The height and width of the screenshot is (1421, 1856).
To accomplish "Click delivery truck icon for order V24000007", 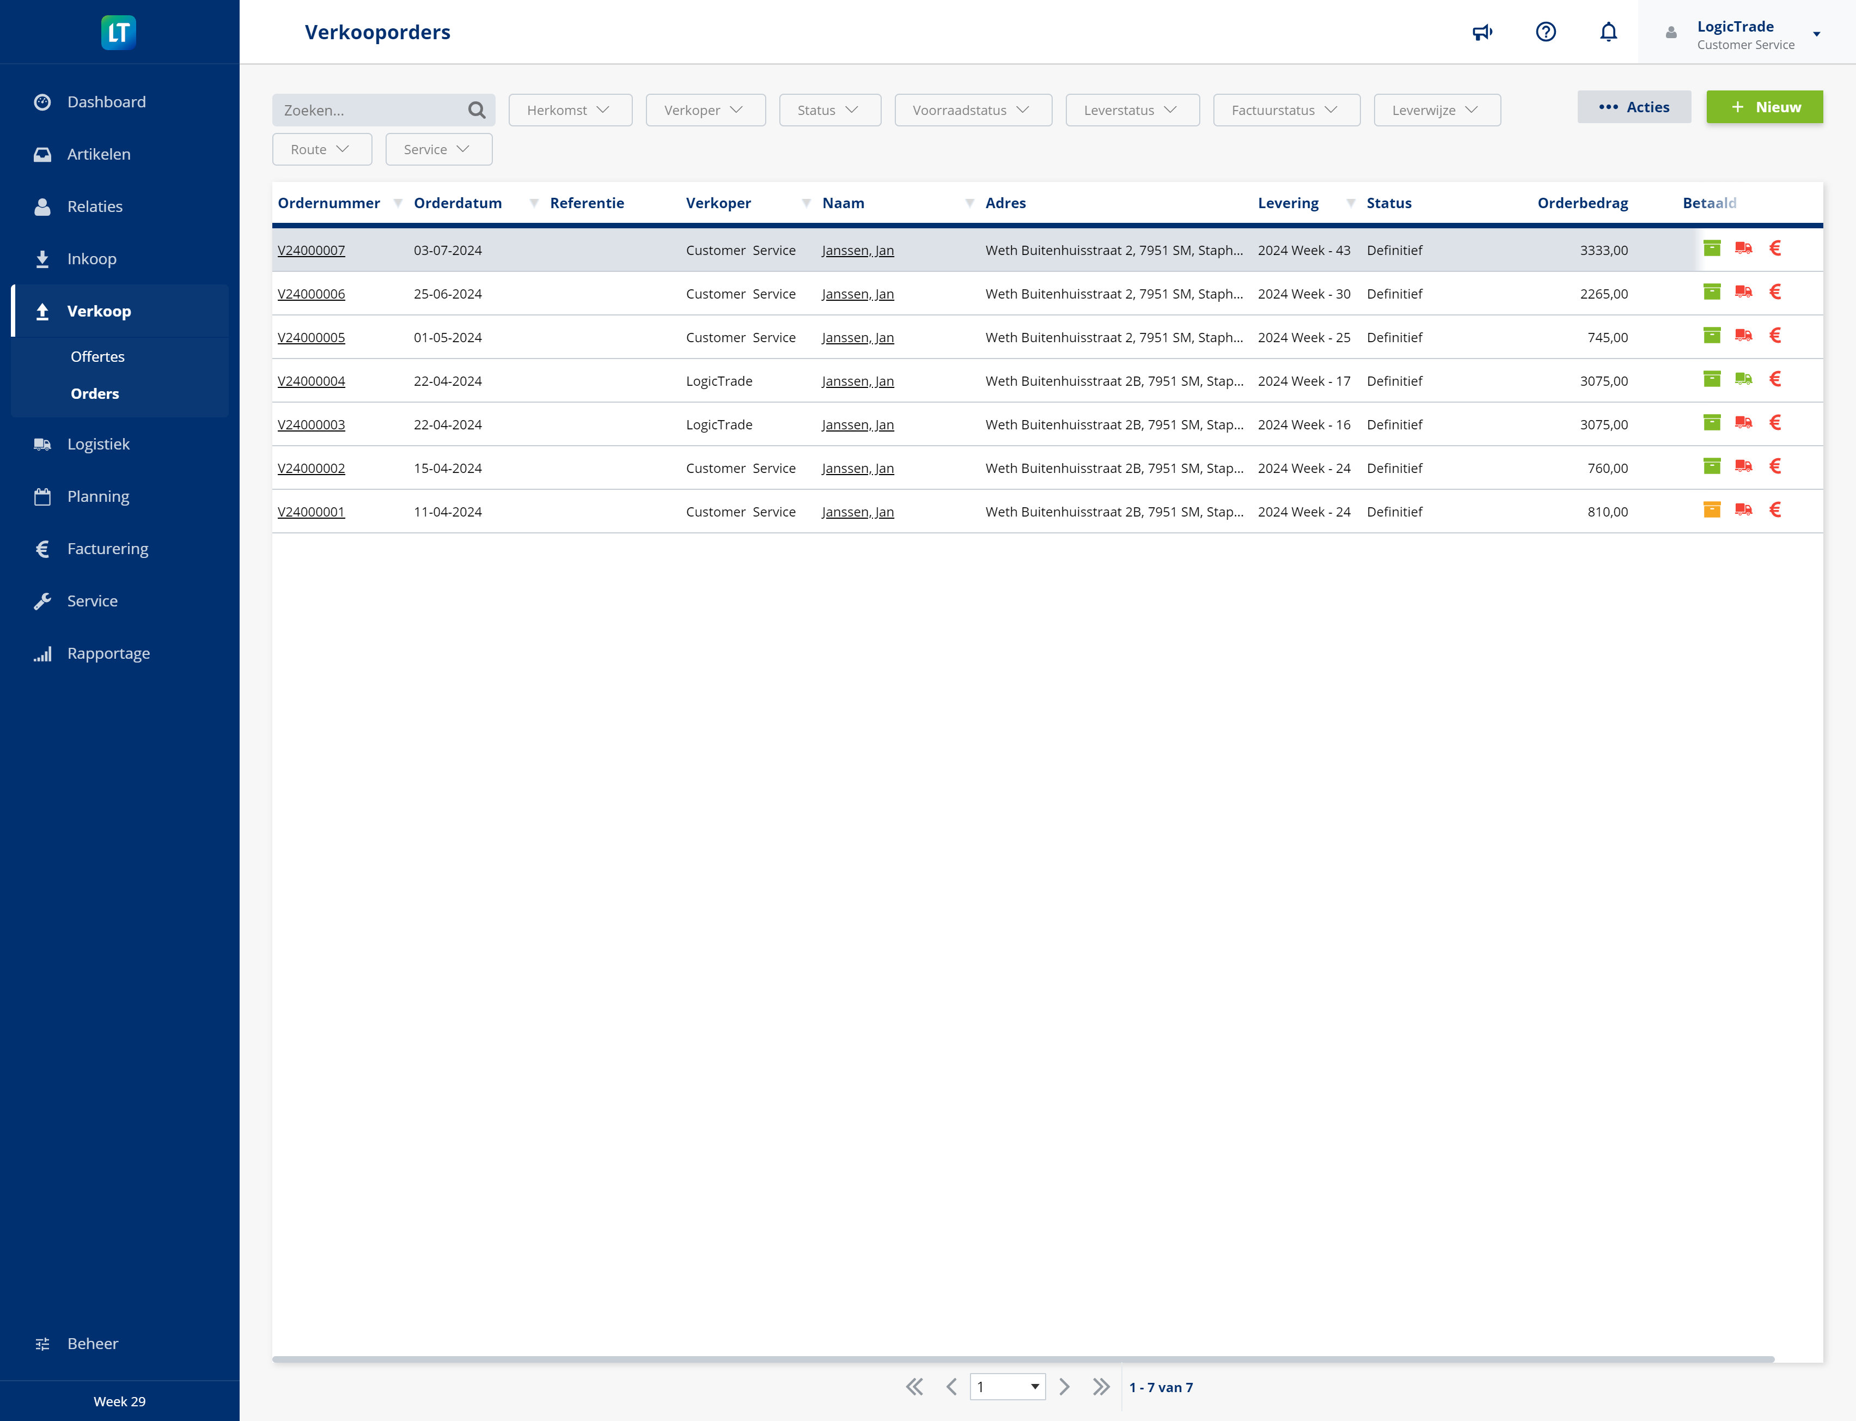I will [1744, 248].
